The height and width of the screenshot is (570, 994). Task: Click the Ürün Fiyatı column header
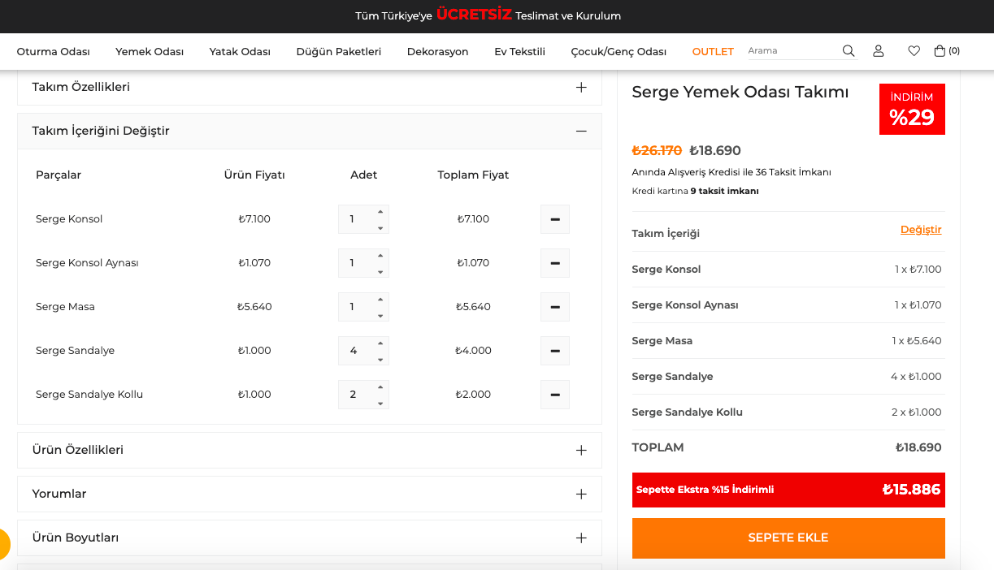pos(254,175)
